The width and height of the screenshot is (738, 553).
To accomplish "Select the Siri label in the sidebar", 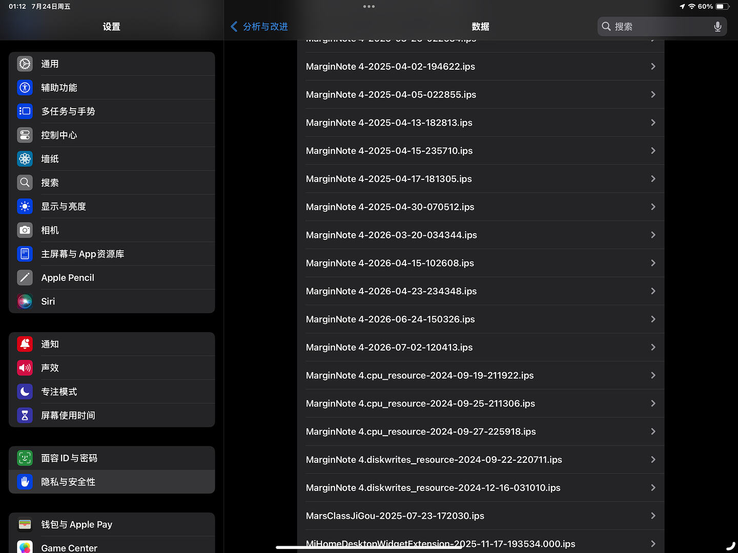I will tap(48, 301).
